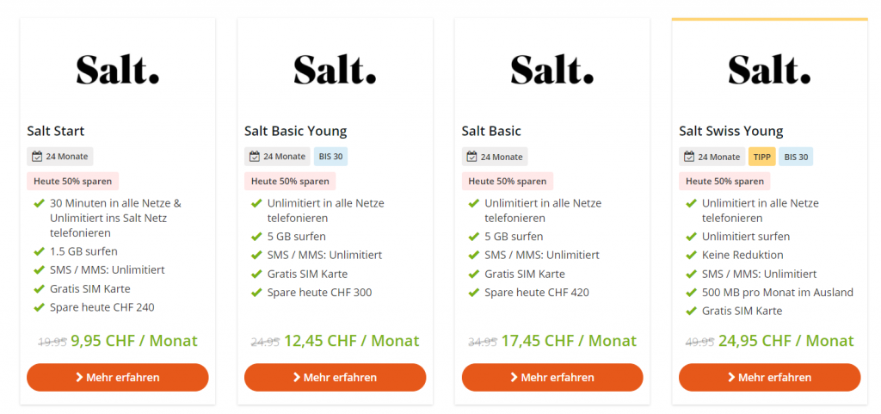
Task: Click the Salt logo on Salt Start card
Action: pyautogui.click(x=117, y=69)
